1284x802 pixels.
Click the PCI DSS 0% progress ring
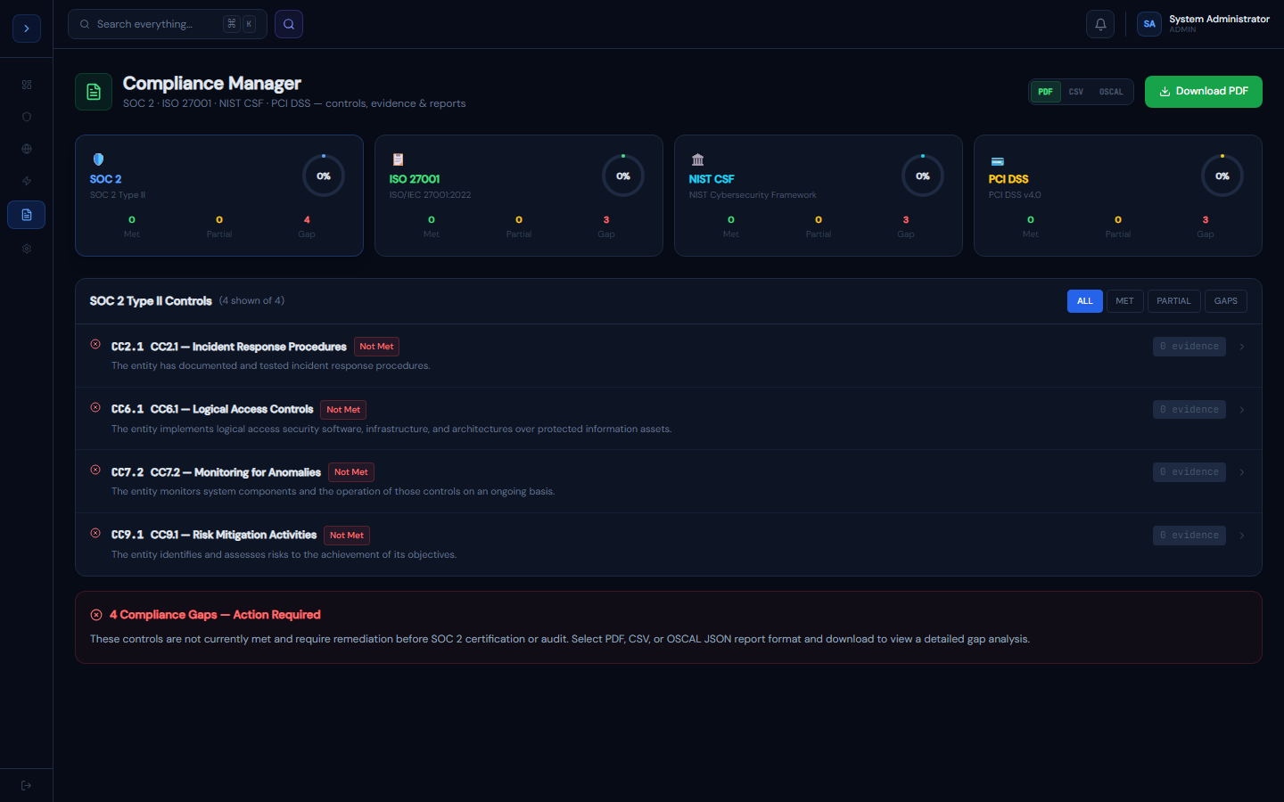1222,176
